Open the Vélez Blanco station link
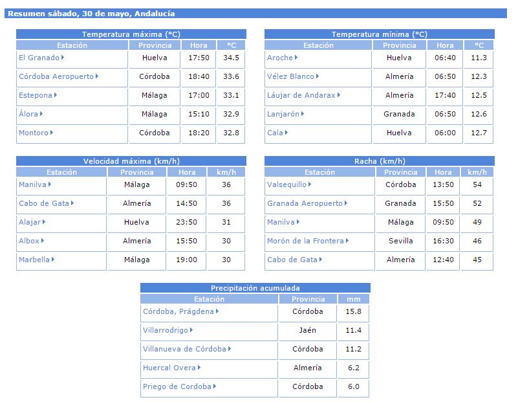This screenshot has height=402, width=518. [290, 76]
